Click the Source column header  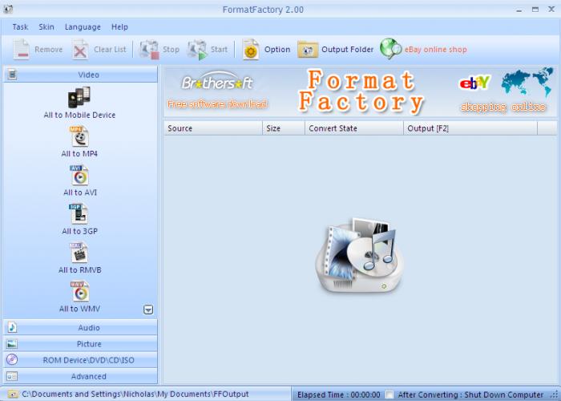[212, 128]
